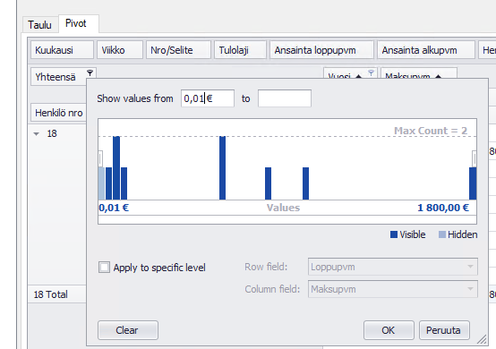This screenshot has width=496, height=349.
Task: Grab the left range slider handle
Action: 100,158
